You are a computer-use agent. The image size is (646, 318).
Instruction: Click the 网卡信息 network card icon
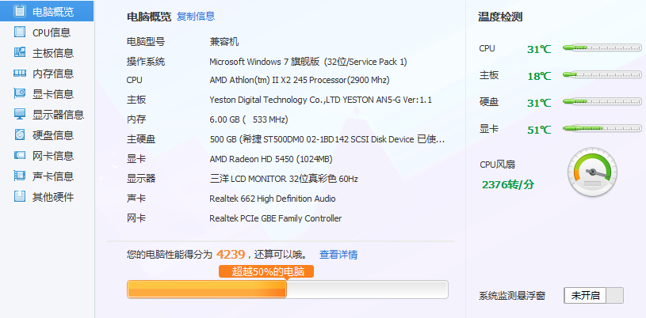click(x=19, y=156)
